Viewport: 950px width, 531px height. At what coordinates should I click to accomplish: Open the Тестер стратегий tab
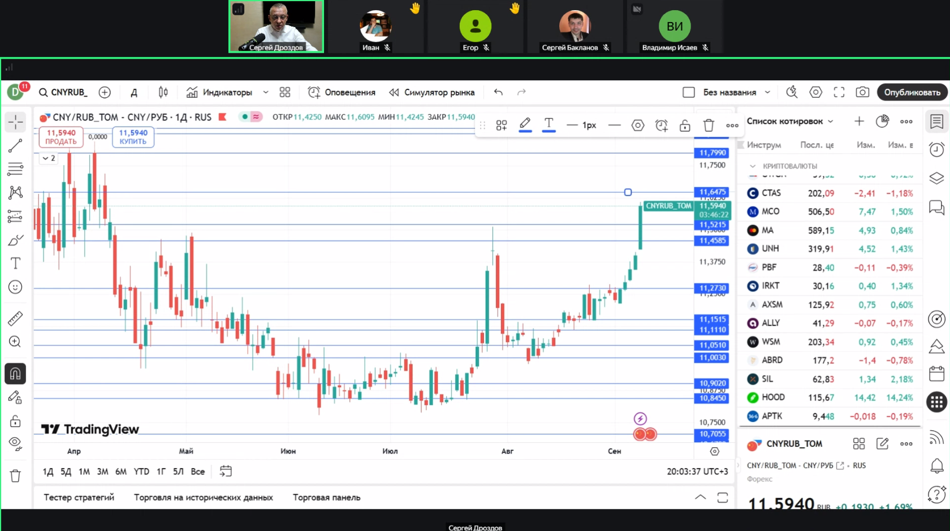point(79,498)
